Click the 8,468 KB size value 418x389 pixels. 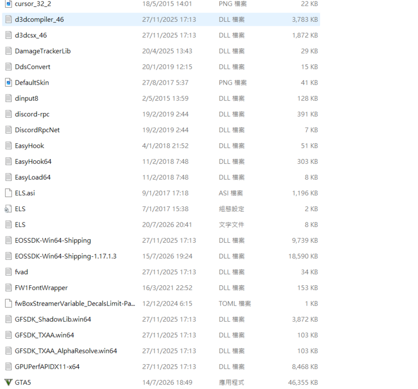point(305,367)
